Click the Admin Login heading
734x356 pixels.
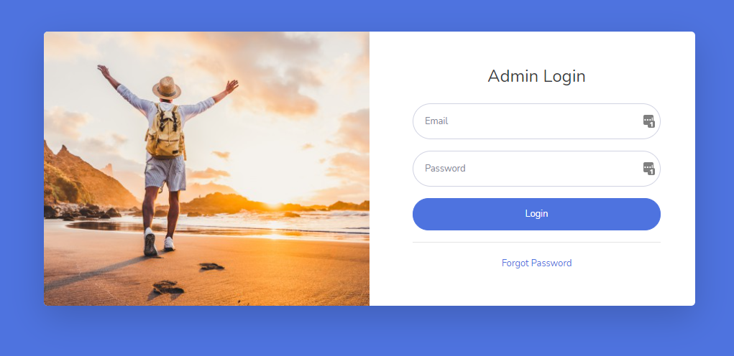click(x=536, y=76)
